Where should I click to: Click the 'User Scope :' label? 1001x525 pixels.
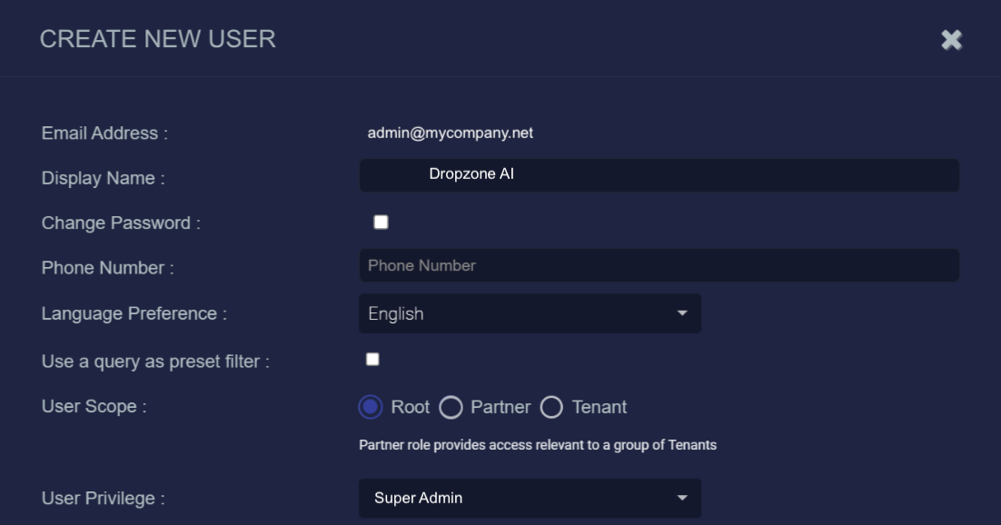pyautogui.click(x=94, y=407)
